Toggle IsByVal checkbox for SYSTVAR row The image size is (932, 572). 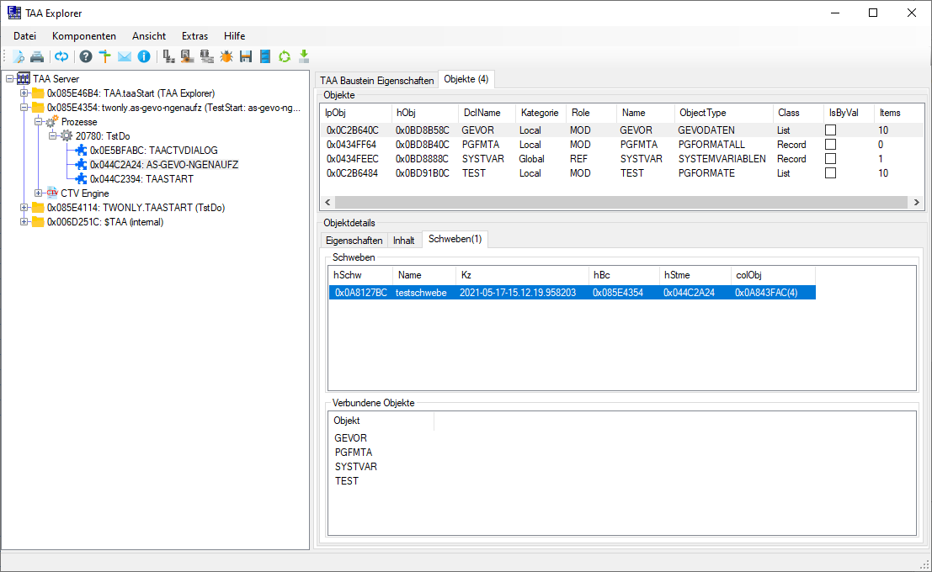point(830,159)
